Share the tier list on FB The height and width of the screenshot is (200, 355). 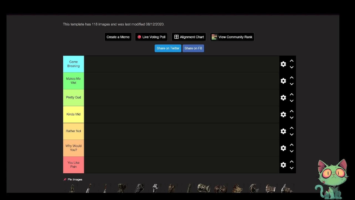[x=193, y=48]
